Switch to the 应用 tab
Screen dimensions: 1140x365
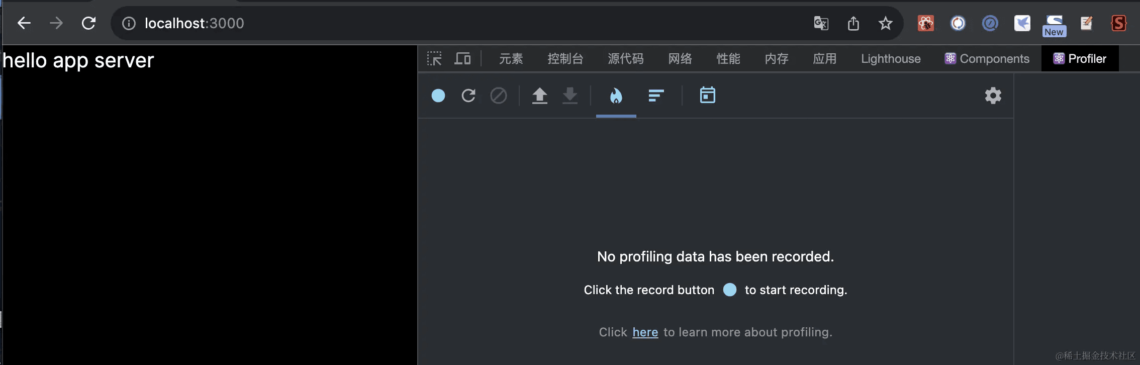tap(825, 59)
